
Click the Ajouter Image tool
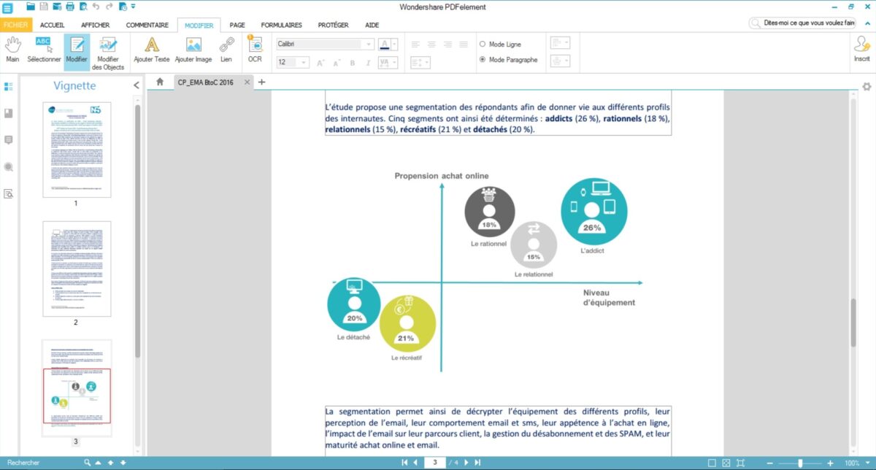(193, 50)
